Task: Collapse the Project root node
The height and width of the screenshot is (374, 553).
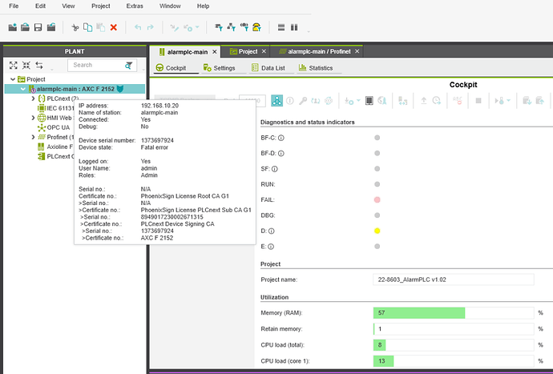Action: 13,79
